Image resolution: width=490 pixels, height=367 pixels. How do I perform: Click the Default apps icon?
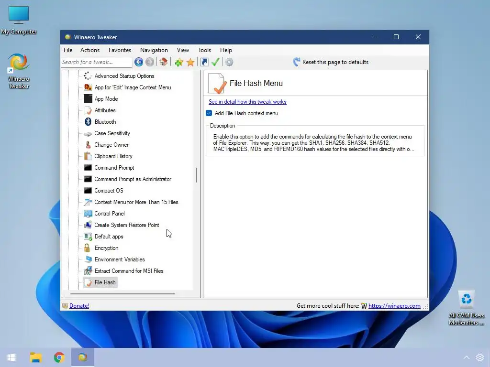[x=88, y=237]
